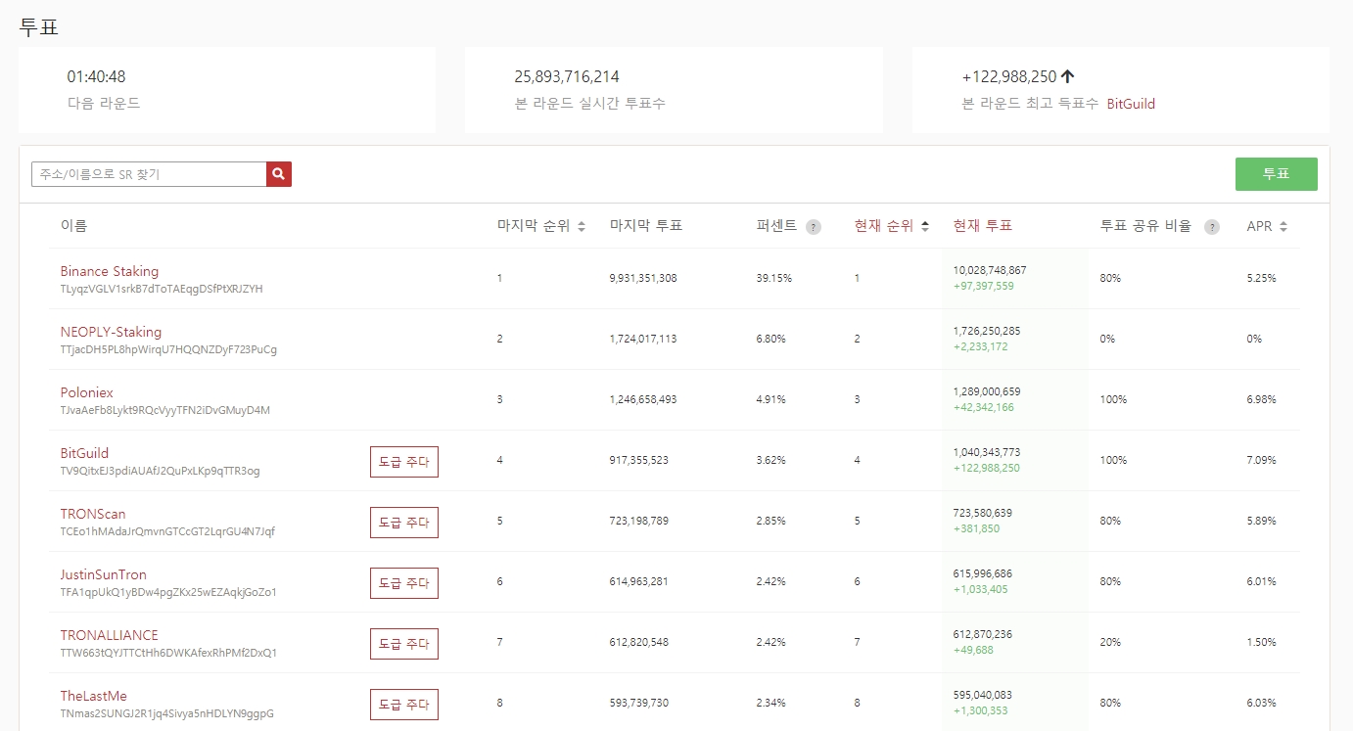
Task: Click APR value 6.98%
Action: (1261, 399)
